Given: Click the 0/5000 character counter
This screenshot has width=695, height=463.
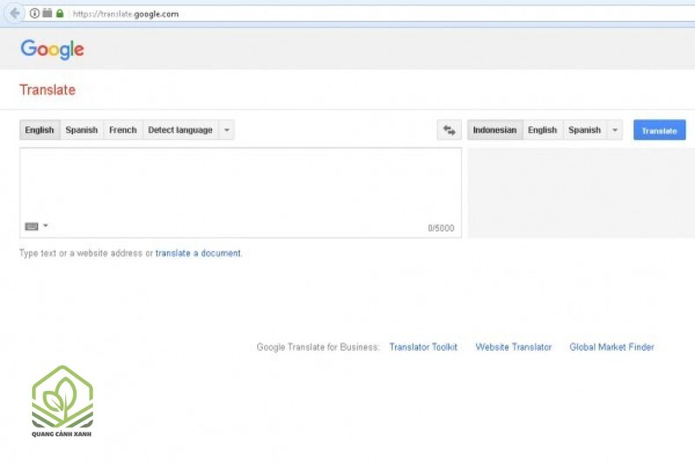Looking at the screenshot, I should 441,228.
